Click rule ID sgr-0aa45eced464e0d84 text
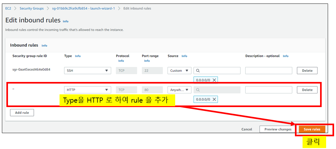Viewport: 336px width, 149px height. click(x=31, y=69)
